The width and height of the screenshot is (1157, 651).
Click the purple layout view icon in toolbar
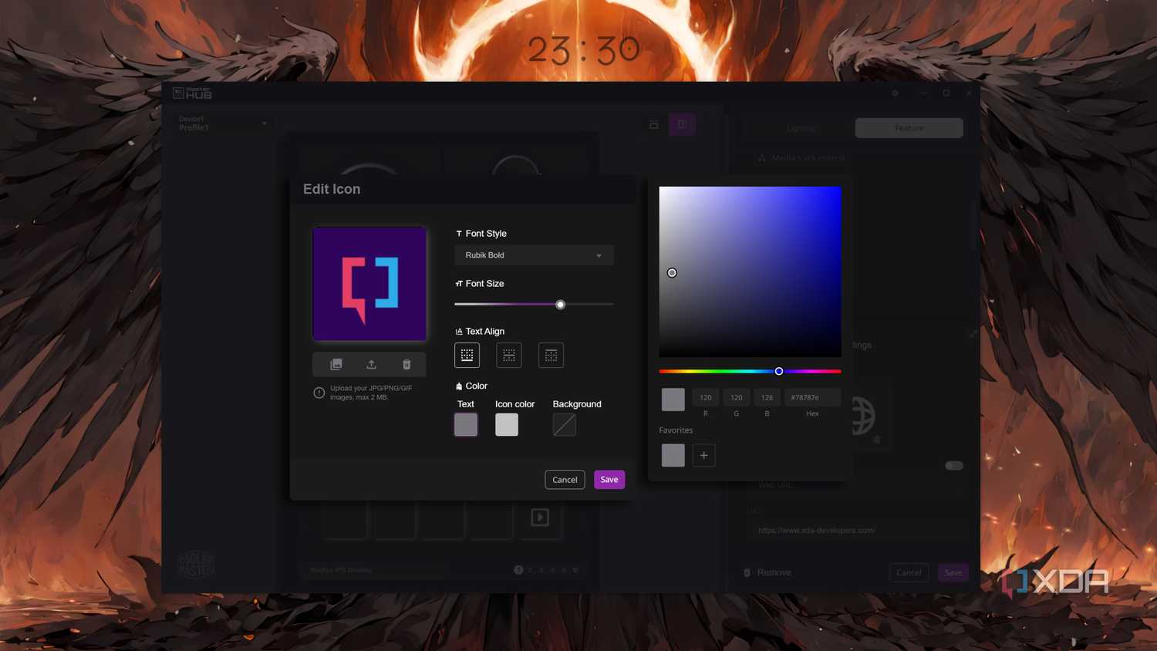pos(682,124)
